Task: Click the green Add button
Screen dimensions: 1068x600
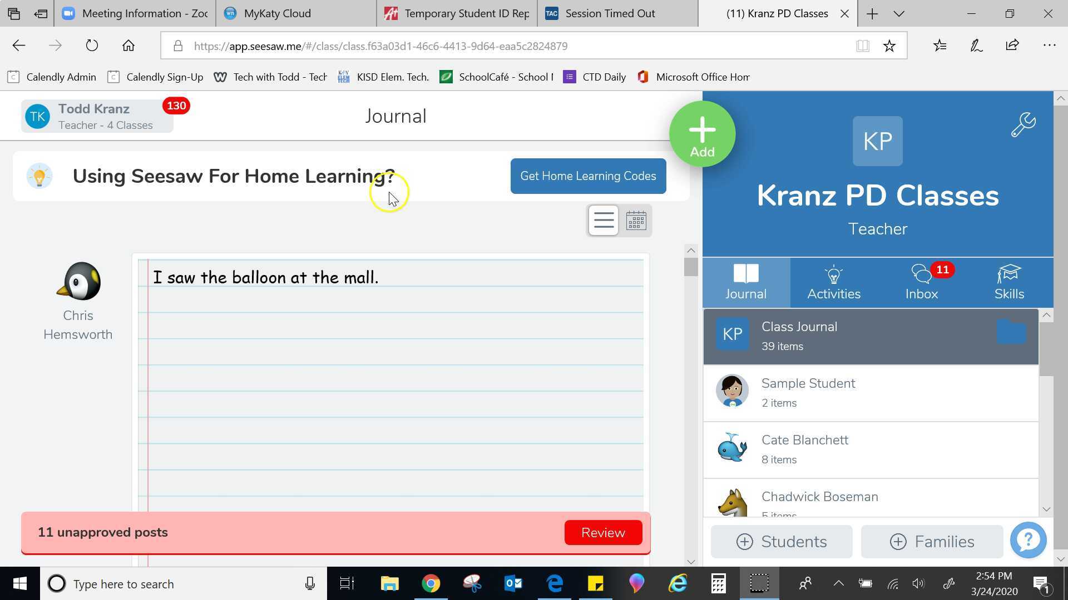Action: (x=702, y=133)
